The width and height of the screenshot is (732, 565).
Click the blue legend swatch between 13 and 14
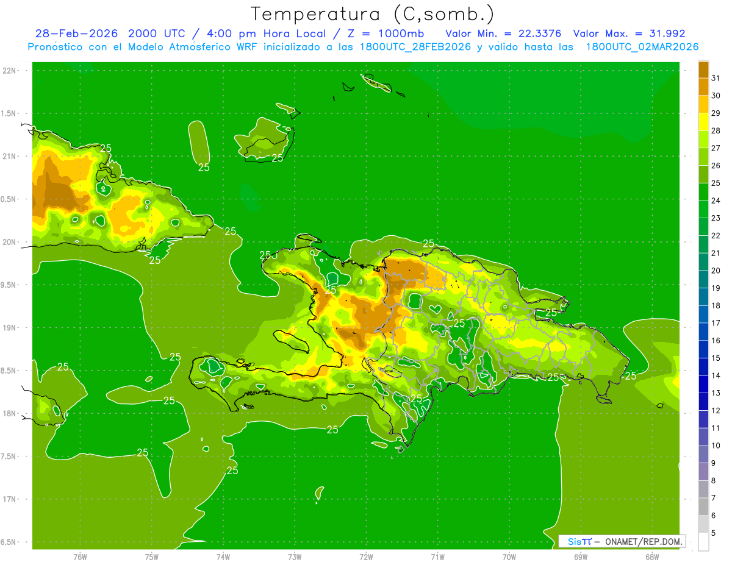[703, 384]
